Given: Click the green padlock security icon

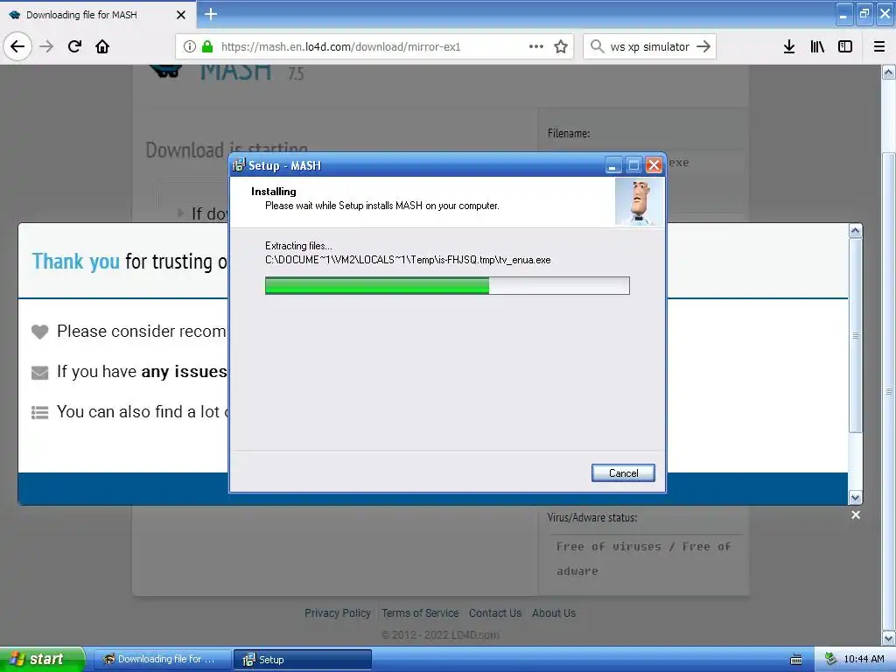Looking at the screenshot, I should (207, 47).
